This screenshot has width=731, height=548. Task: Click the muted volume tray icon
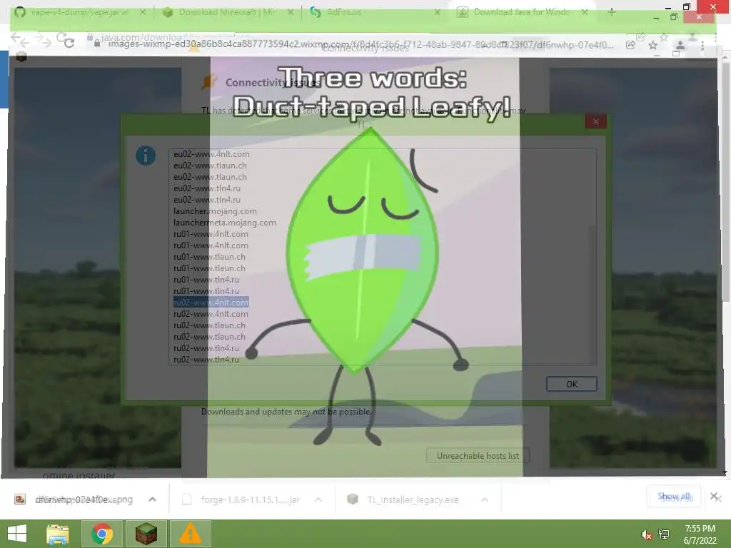coord(646,534)
